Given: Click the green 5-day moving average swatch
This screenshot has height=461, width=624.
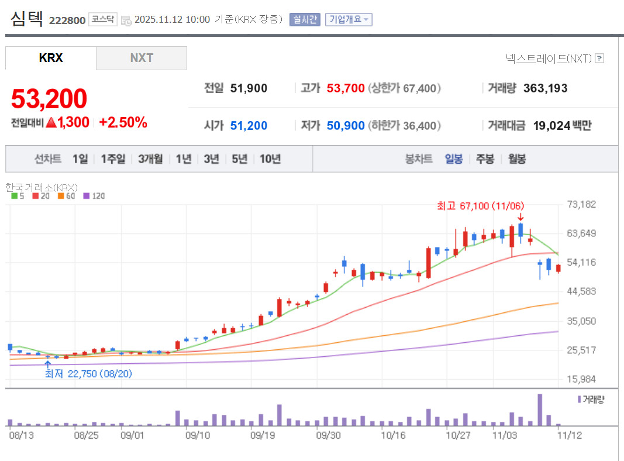Looking at the screenshot, I should click(15, 197).
